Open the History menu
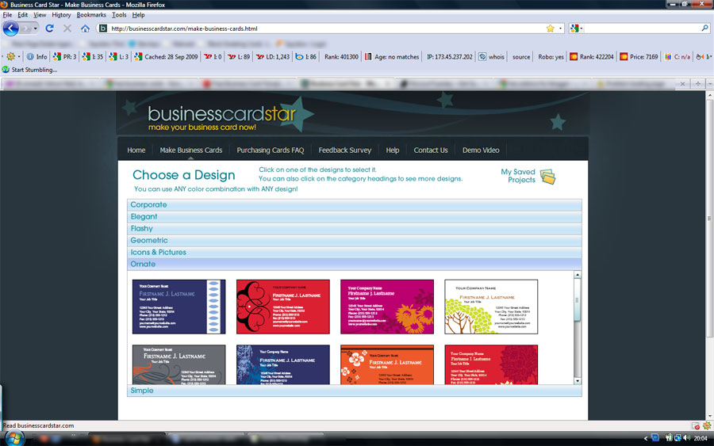Screen dimensions: 714x446 coord(61,15)
